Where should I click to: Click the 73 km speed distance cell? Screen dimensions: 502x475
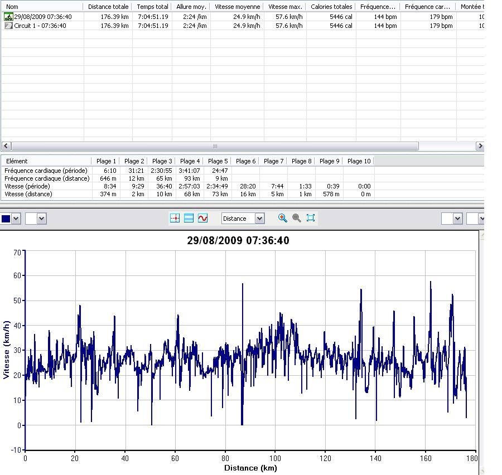click(x=220, y=194)
